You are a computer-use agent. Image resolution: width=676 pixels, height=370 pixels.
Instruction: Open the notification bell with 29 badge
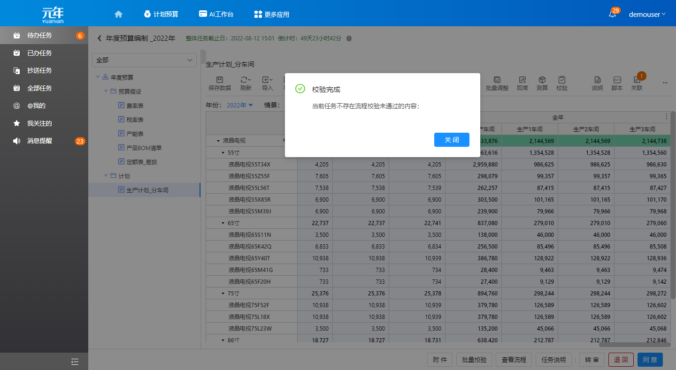[612, 14]
